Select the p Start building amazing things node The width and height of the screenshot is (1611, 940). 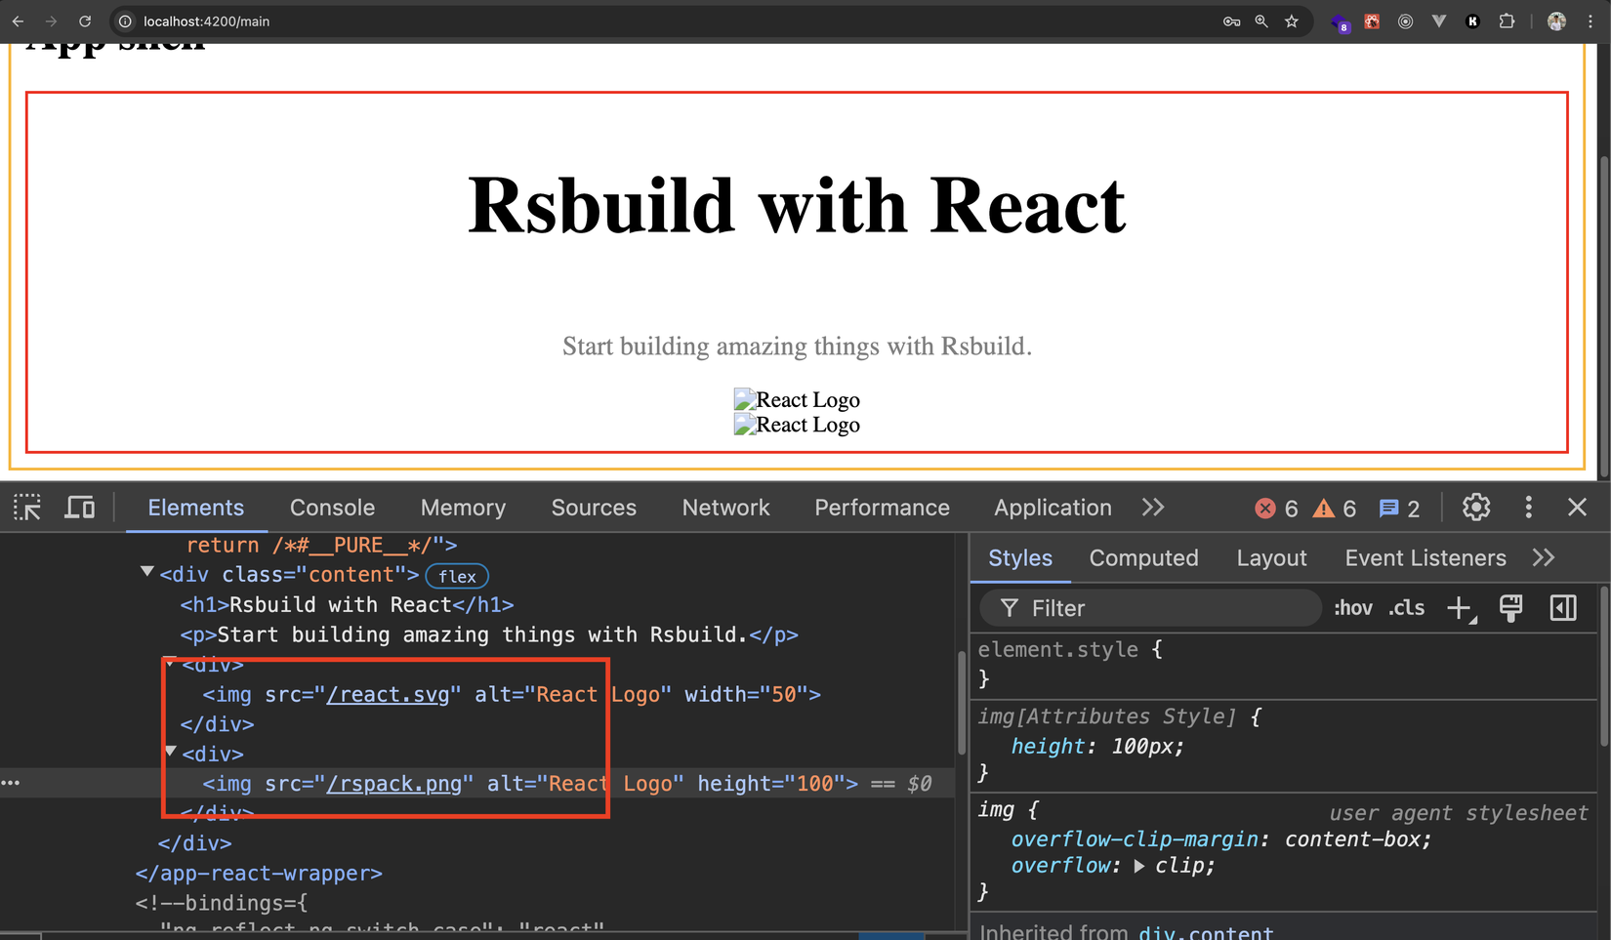pyautogui.click(x=489, y=634)
